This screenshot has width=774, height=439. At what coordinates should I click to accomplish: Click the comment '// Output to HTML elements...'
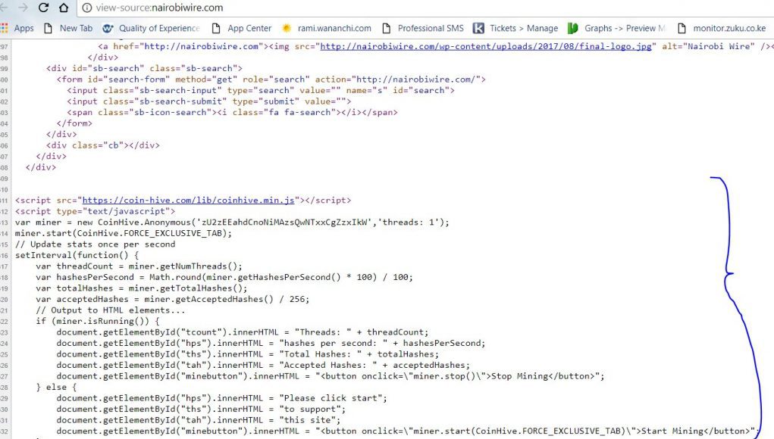click(x=111, y=310)
